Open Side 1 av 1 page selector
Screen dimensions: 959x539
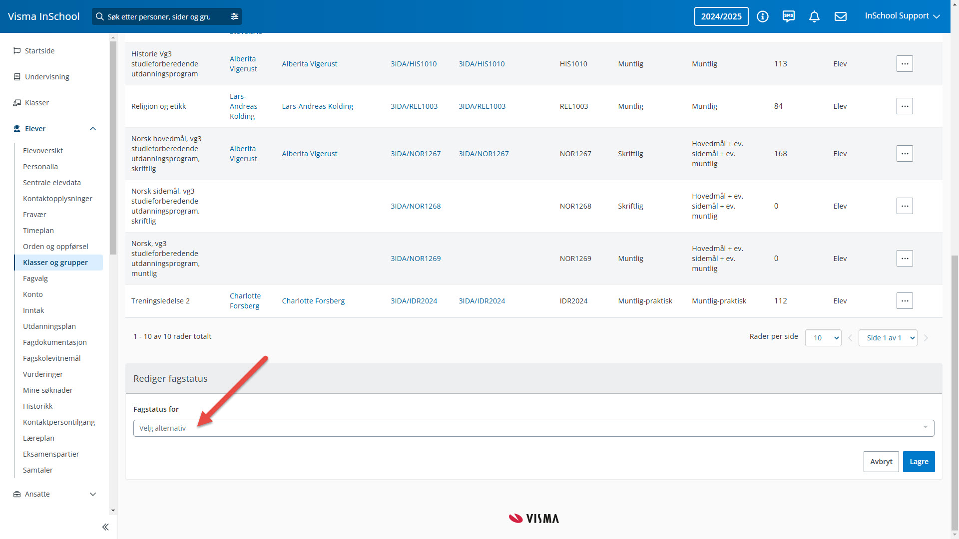887,338
